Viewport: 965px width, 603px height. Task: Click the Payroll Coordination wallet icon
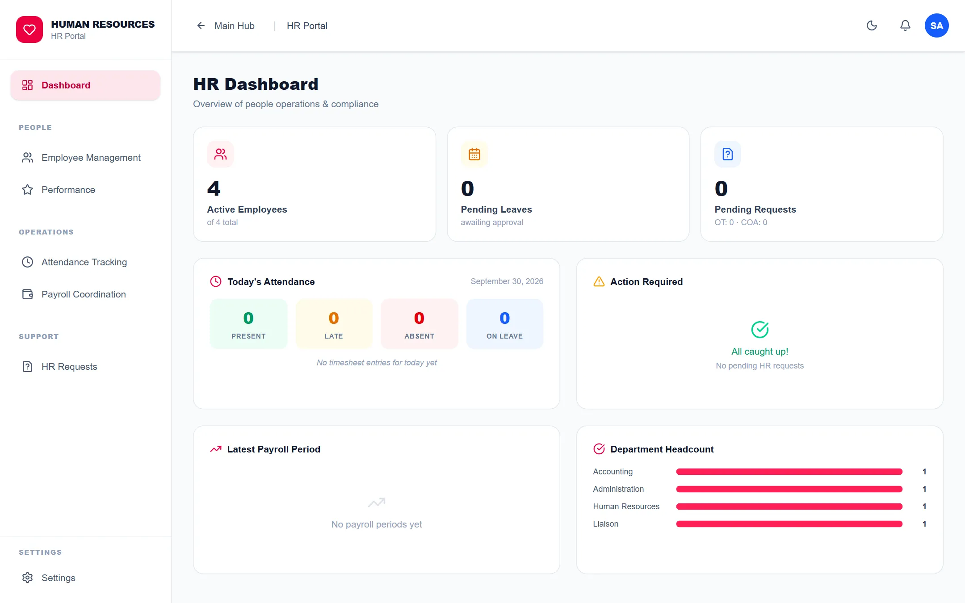28,294
